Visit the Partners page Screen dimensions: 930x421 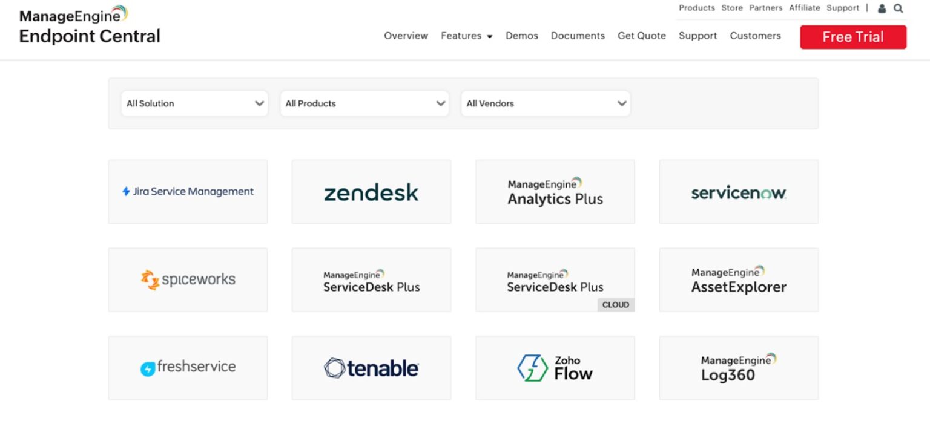765,8
